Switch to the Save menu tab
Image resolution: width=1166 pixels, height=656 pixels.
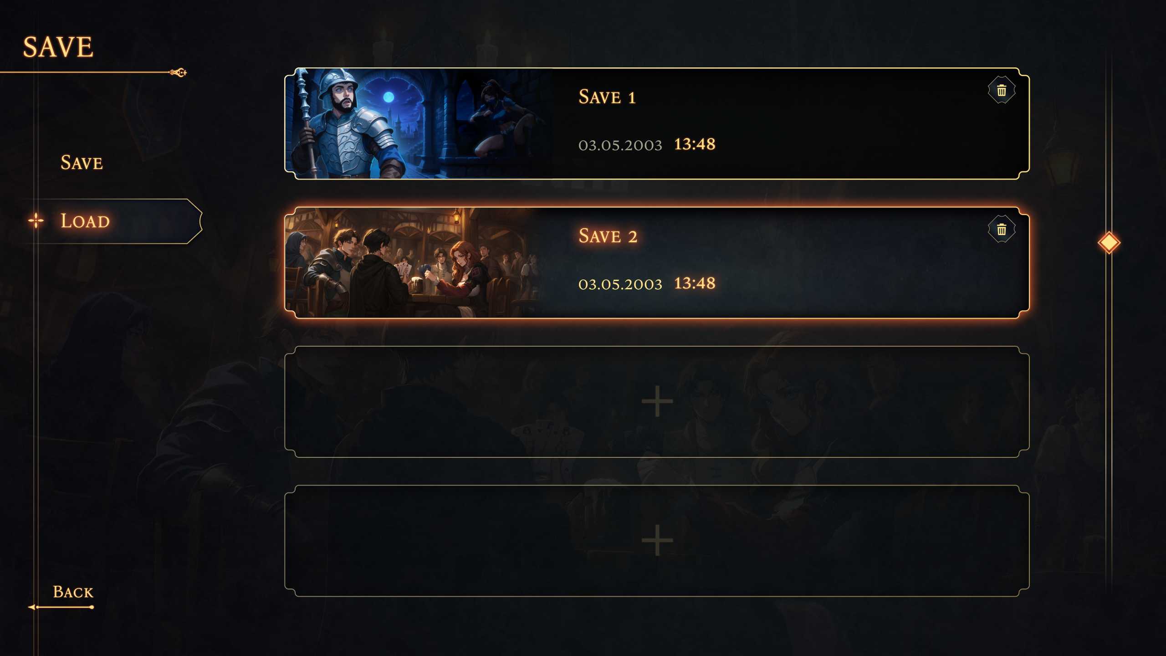[82, 163]
